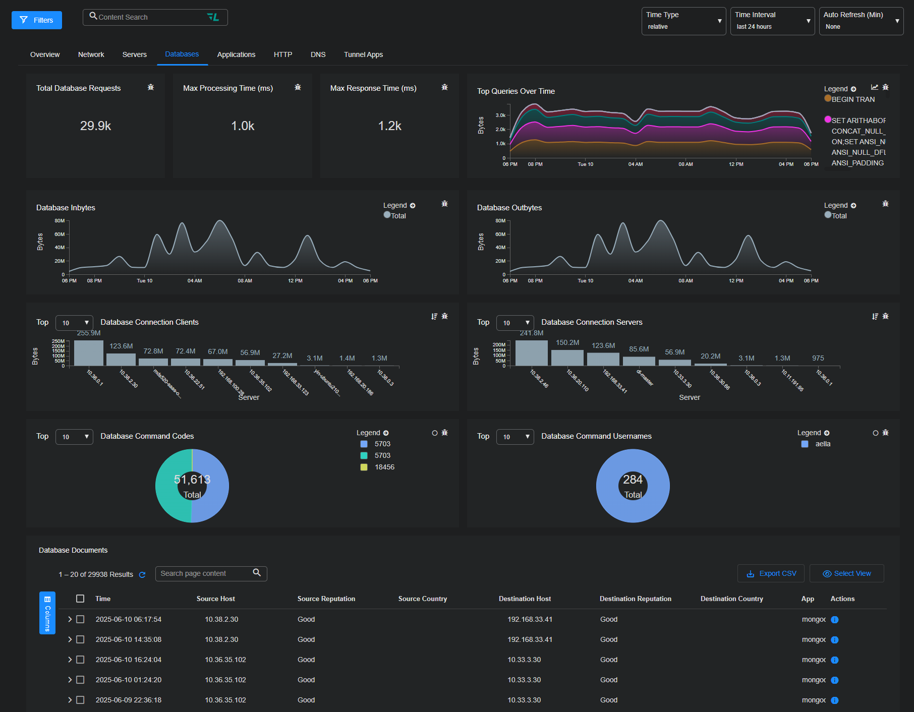Click the sort icon on Database Connection Clients
This screenshot has width=914, height=712.
pos(434,316)
